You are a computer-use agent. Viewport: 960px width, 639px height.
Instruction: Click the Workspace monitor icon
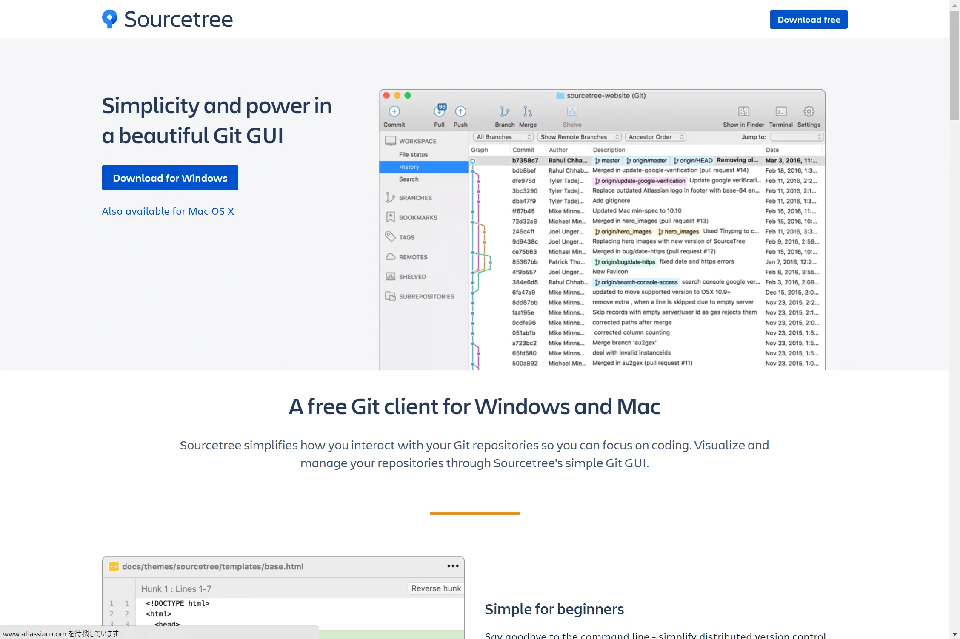(x=390, y=141)
